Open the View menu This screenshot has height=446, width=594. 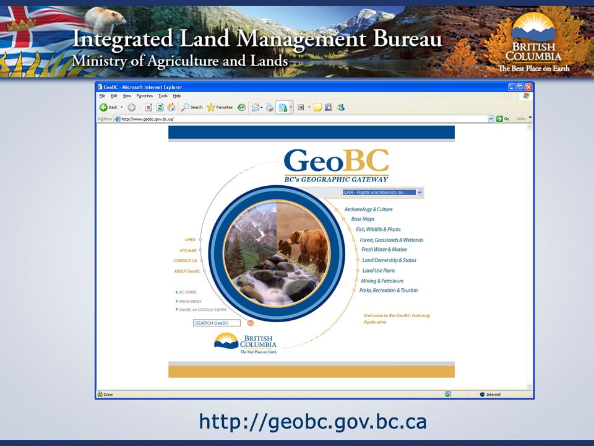(127, 96)
